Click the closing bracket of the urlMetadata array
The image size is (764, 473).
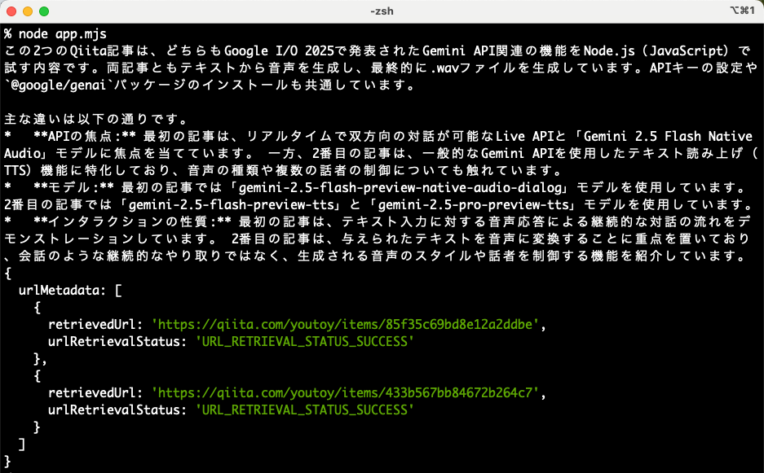22,444
